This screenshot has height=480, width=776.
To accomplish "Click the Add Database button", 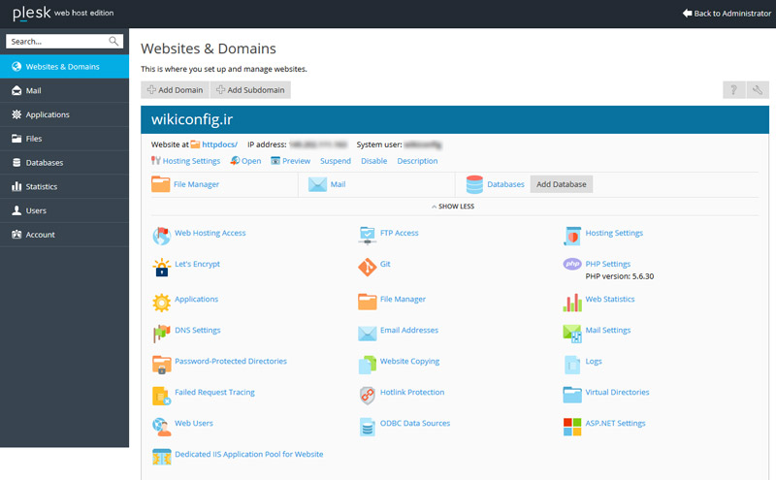I will (562, 184).
